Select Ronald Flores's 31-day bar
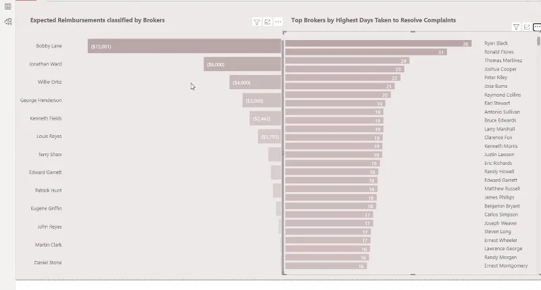This screenshot has height=290, width=541. (x=366, y=52)
